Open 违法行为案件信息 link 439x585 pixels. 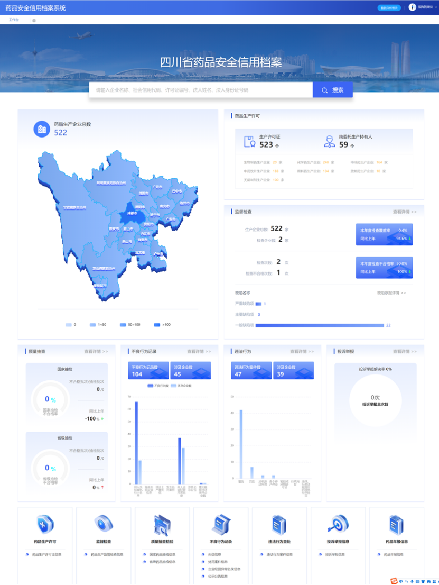pyautogui.click(x=279, y=555)
